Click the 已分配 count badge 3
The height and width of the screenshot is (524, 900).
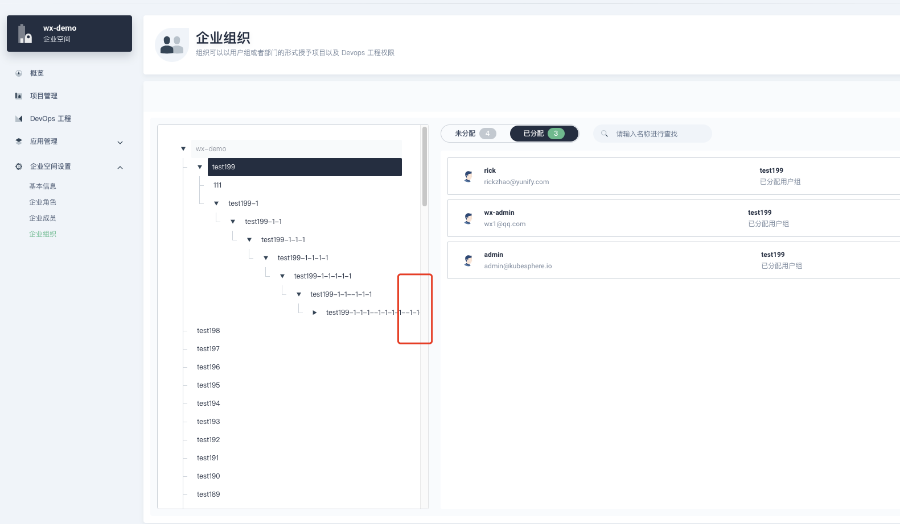pyautogui.click(x=556, y=134)
